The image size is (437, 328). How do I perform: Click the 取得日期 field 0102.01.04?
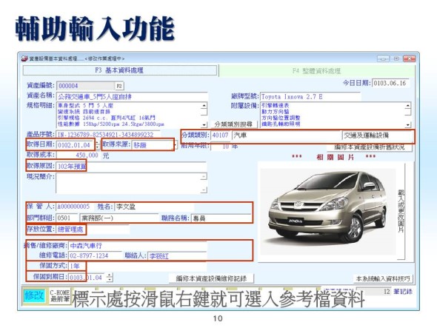tap(76, 145)
